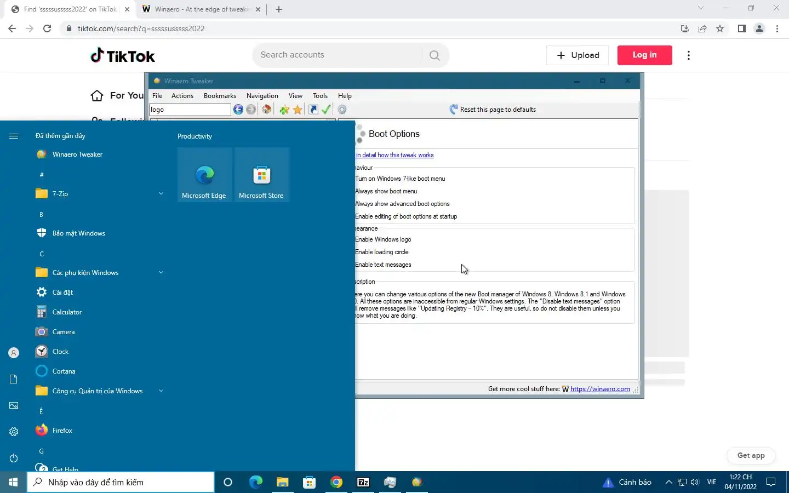Click TikTok search magnifier icon
Screen dimensions: 789x493
(434, 55)
